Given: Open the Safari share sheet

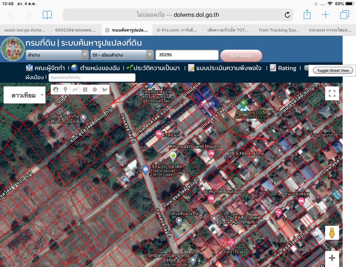Looking at the screenshot, I should click(x=307, y=14).
